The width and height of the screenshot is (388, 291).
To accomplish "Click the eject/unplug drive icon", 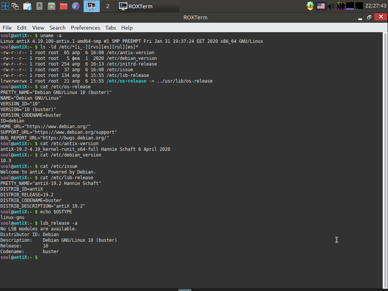I will coord(39,6).
